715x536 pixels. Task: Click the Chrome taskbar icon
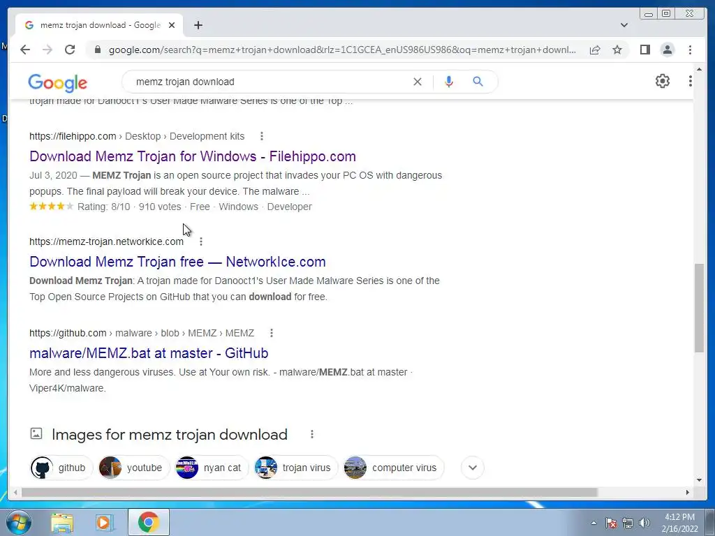pyautogui.click(x=148, y=522)
